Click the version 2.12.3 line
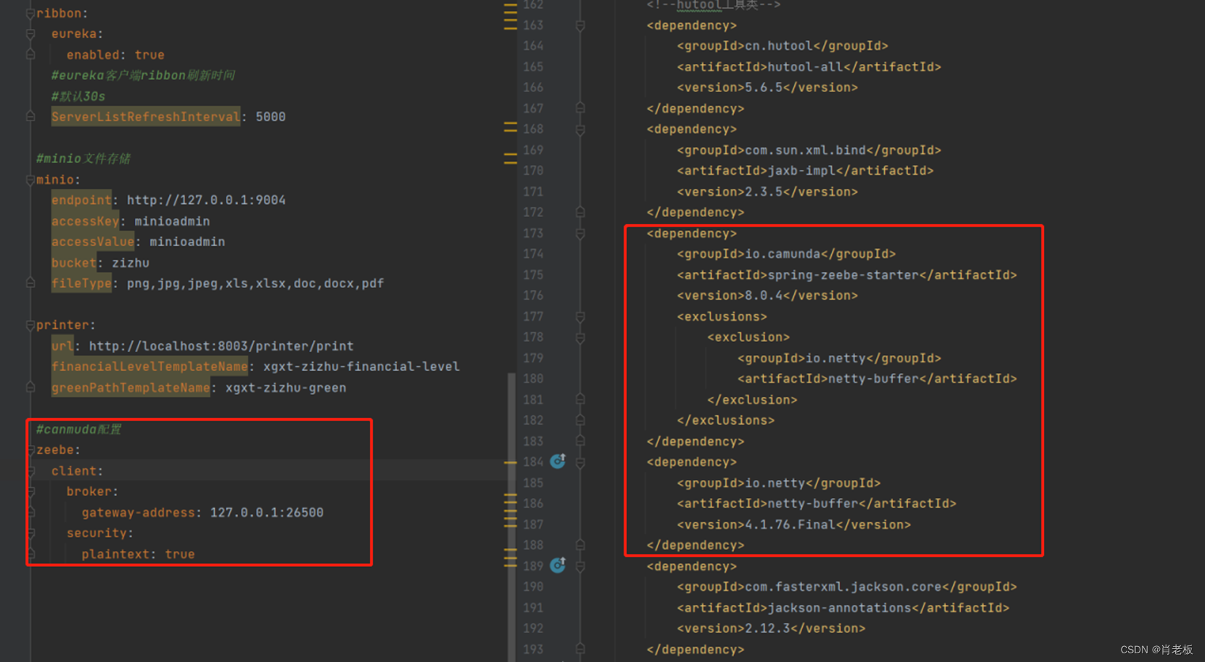The height and width of the screenshot is (662, 1205). point(771,629)
